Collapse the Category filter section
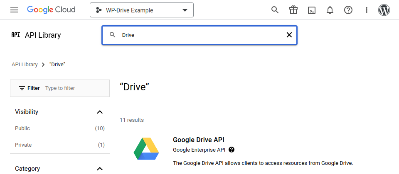Viewport: 399px width, 174px height. [100, 169]
